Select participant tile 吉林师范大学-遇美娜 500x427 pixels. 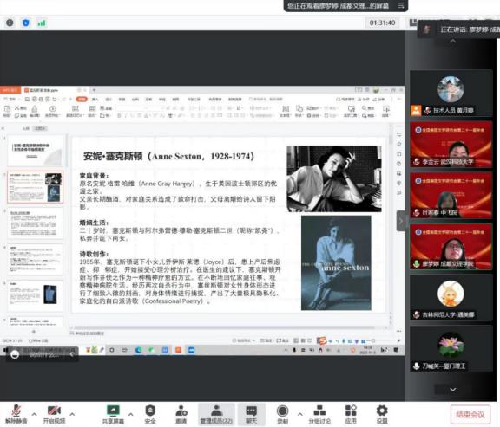pyautogui.click(x=451, y=297)
